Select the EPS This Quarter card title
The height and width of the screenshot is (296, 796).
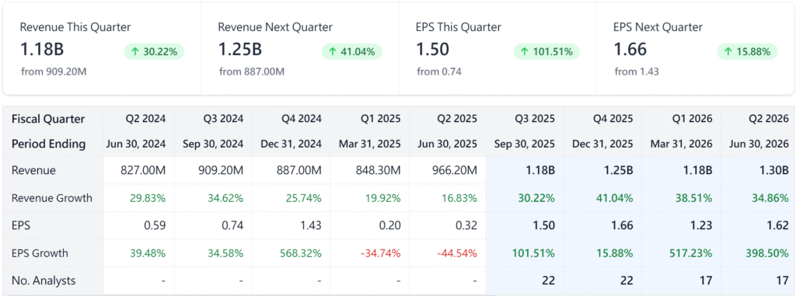[459, 27]
